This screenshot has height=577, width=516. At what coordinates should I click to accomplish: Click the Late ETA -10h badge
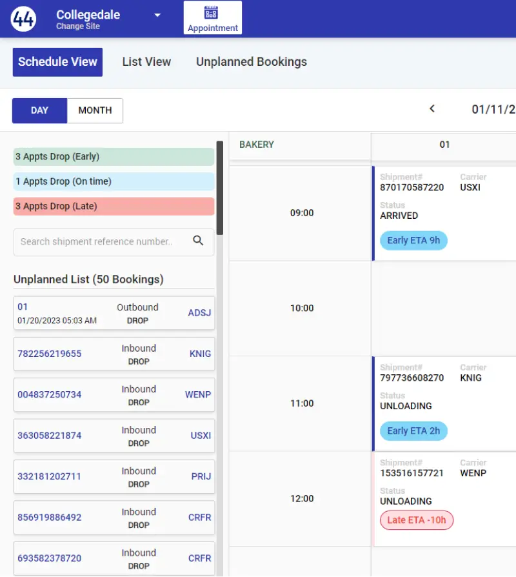417,520
